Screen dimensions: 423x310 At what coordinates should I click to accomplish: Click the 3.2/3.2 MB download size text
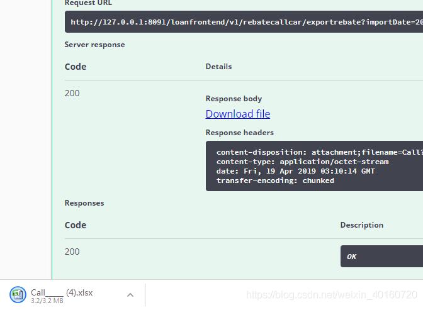47,301
